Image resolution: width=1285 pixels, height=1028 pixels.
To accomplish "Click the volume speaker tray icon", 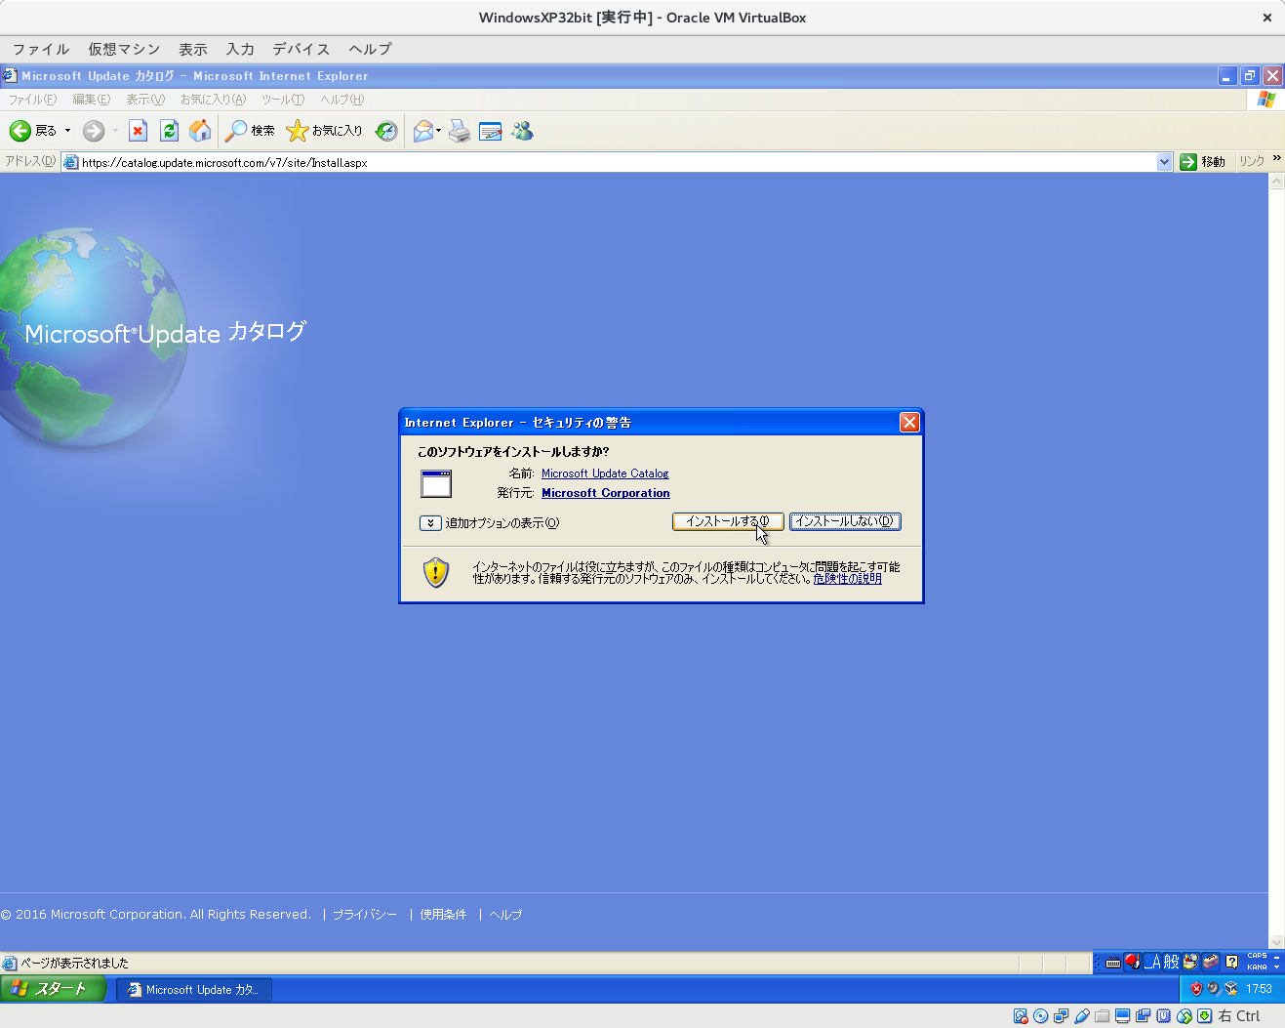I will coord(1214,989).
